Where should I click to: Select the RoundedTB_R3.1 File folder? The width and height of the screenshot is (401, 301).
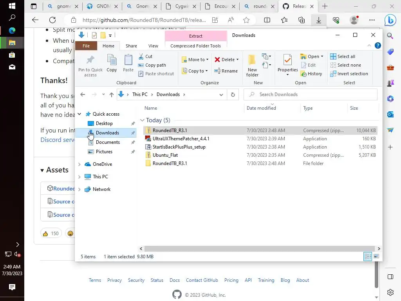[260, 163]
